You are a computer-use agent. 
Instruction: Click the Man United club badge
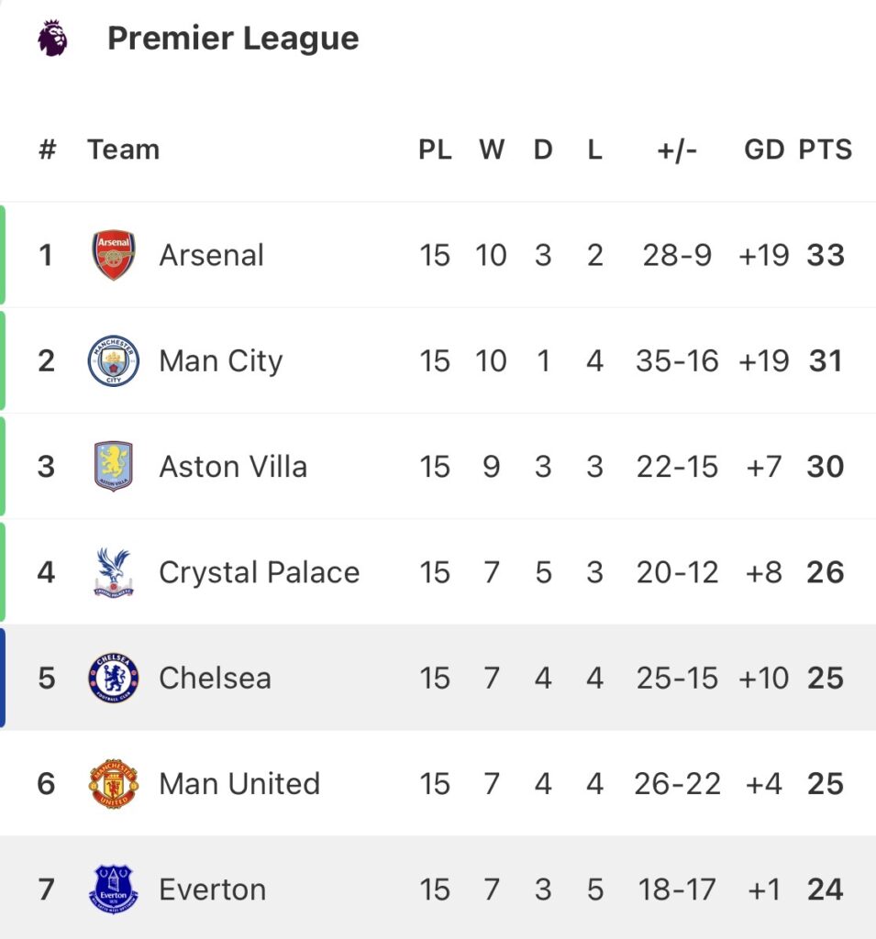114,784
